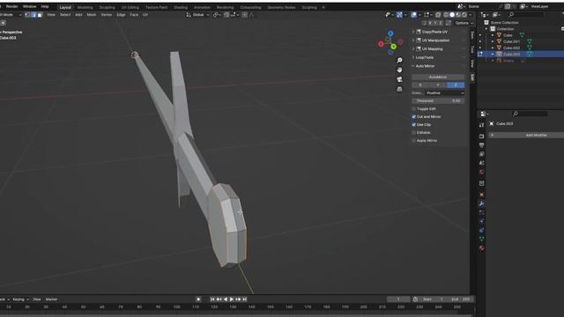Click the viewport zoom magnifier icon

tap(399, 60)
